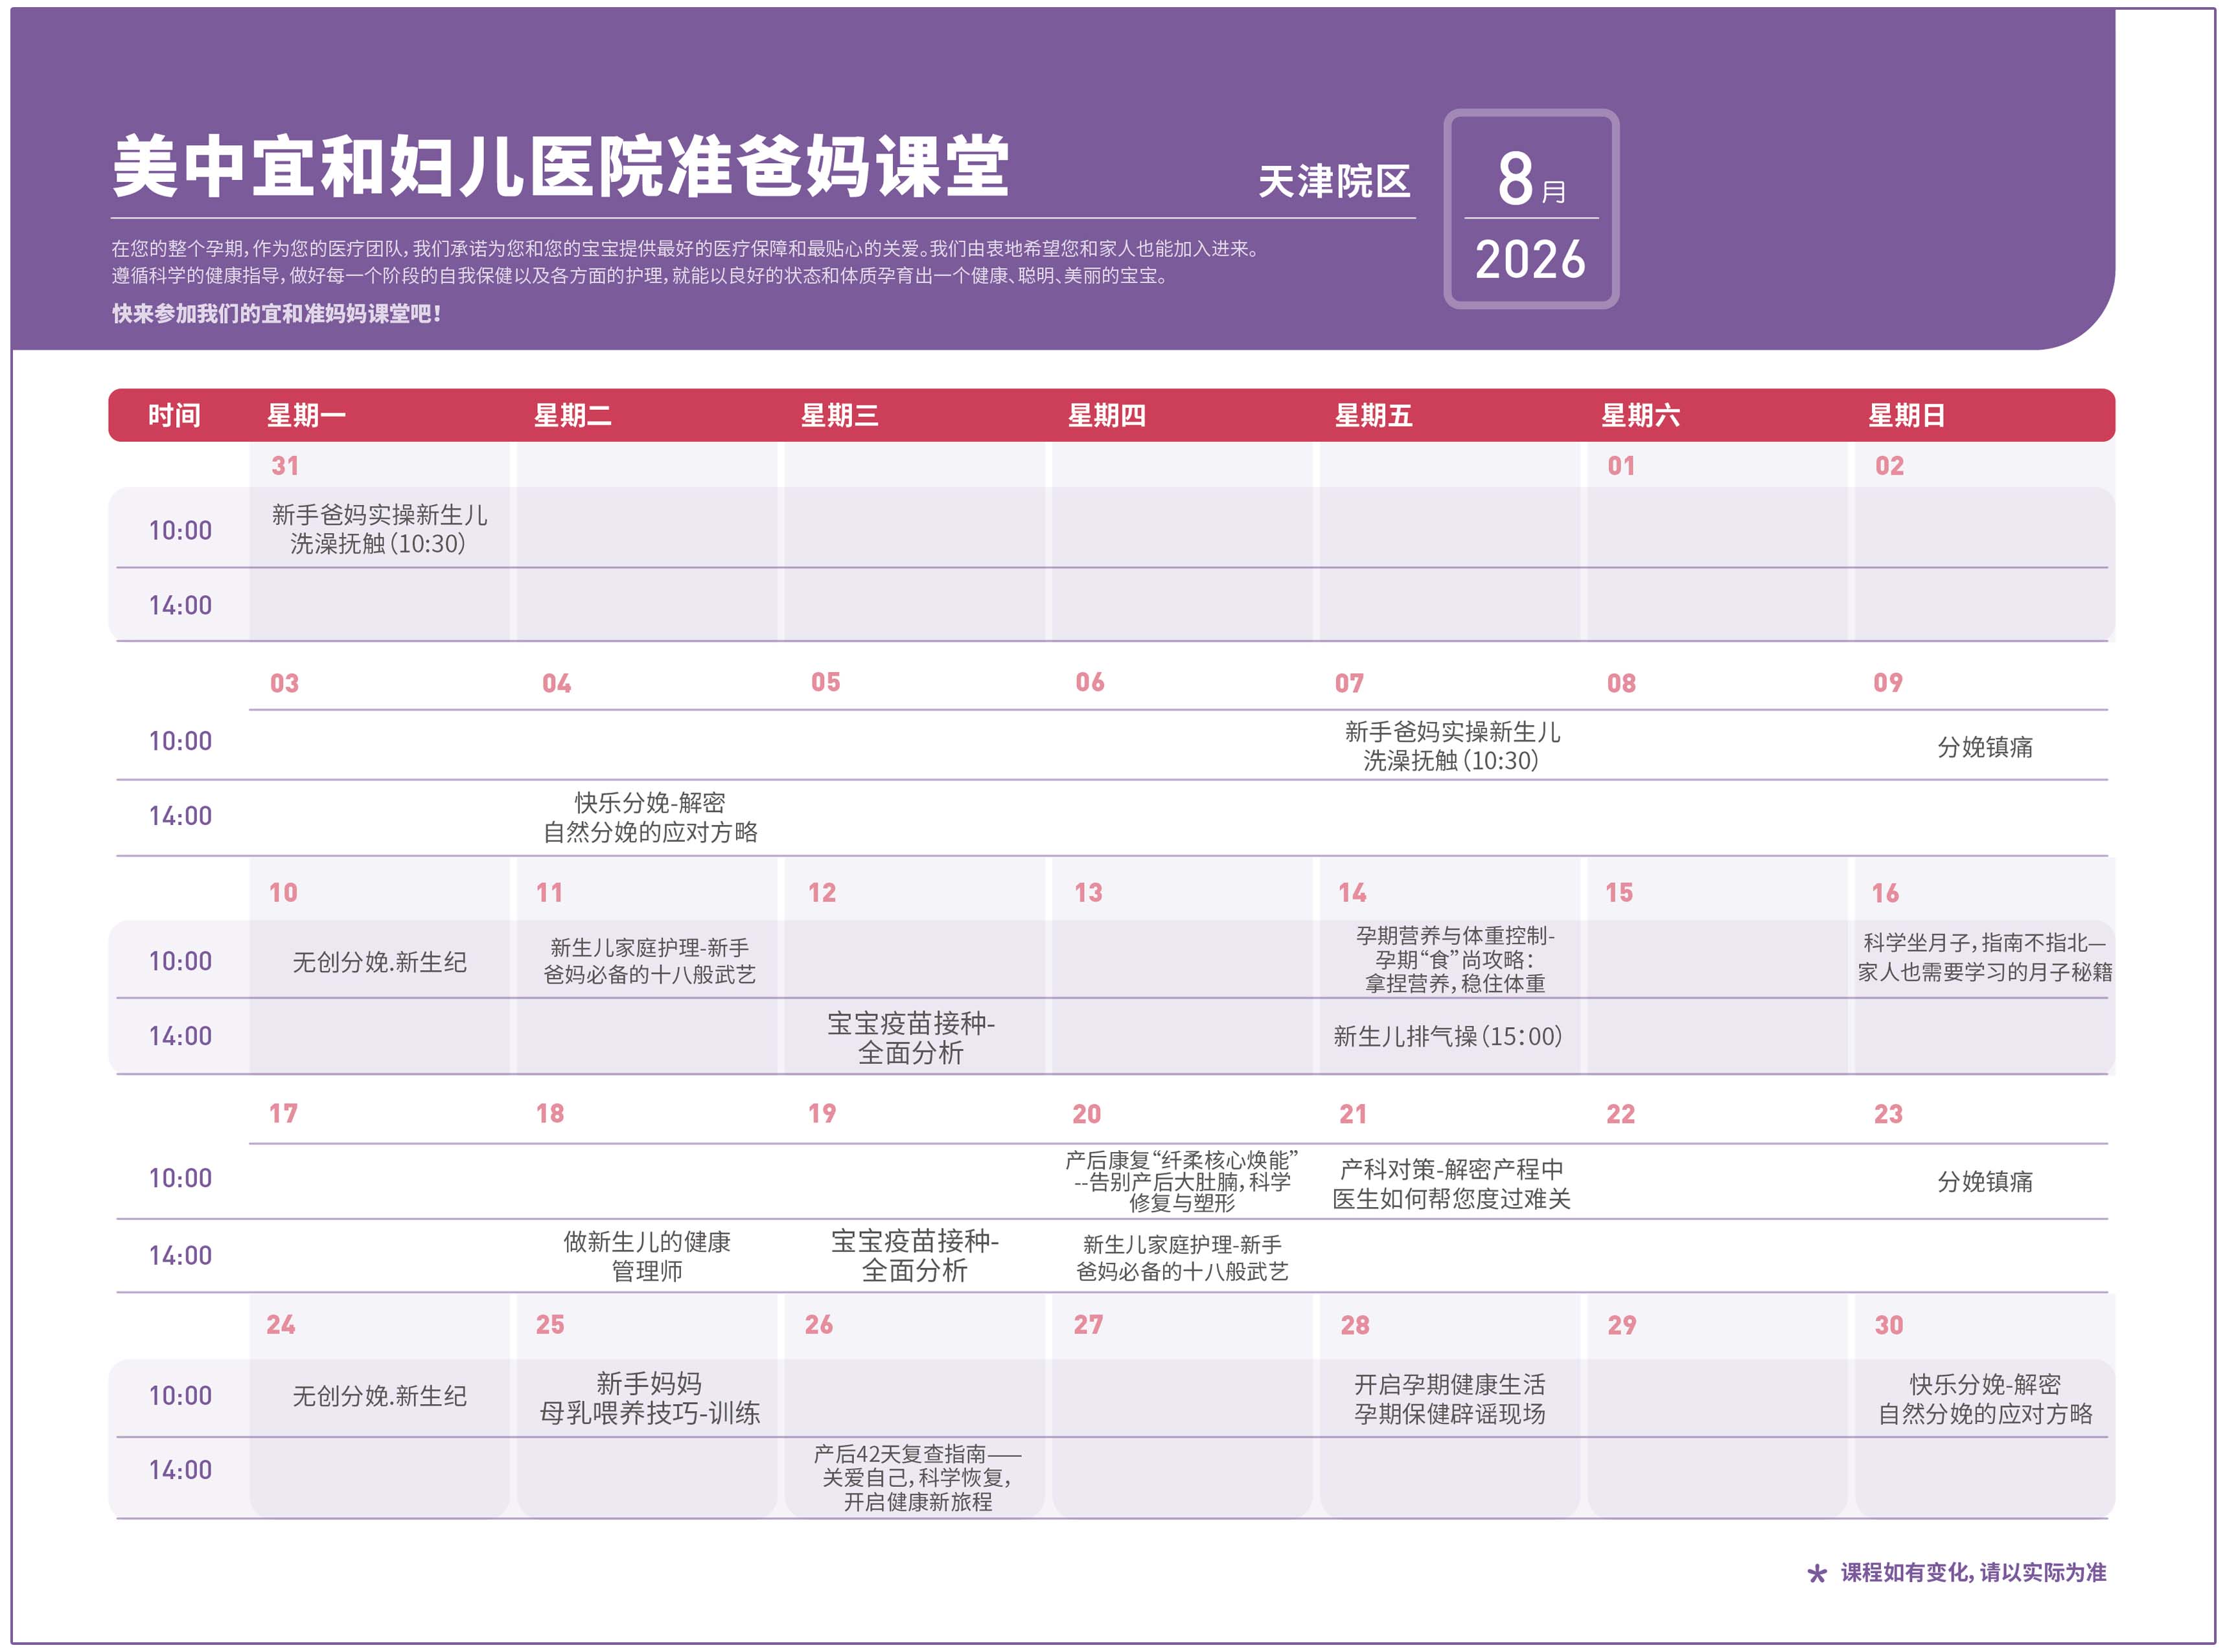The height and width of the screenshot is (1652, 2227).
Task: Click the intro sentence starting "在您的整个孕期"
Action: tap(686, 249)
